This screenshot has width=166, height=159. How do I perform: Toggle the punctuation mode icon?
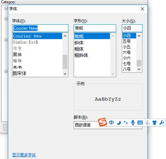click(x=125, y=123)
